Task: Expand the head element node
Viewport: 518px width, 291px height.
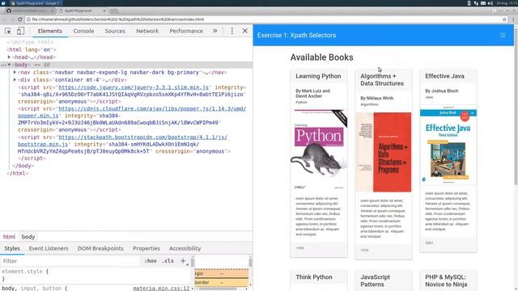Action: pyautogui.click(x=9, y=57)
